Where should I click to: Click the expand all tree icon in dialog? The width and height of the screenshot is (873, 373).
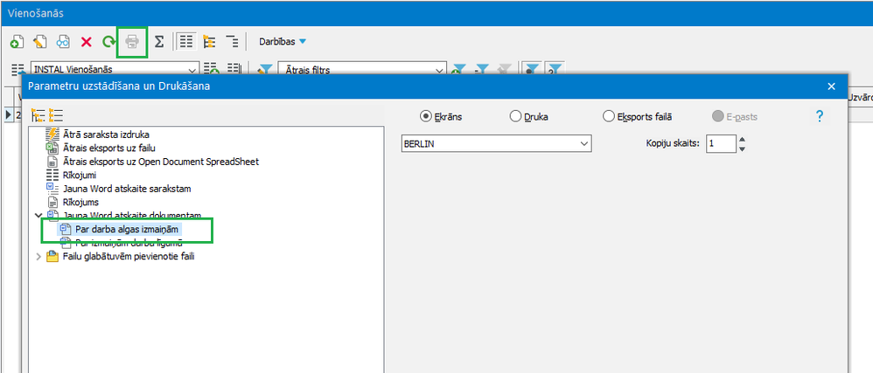[x=38, y=115]
